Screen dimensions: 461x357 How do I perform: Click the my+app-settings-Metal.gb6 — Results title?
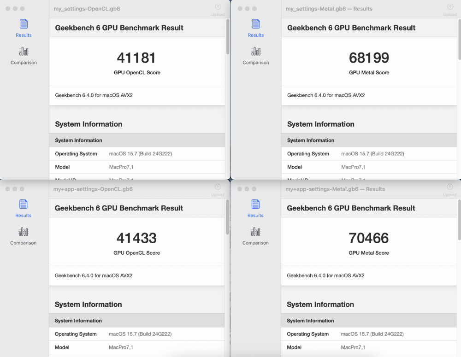coord(335,189)
